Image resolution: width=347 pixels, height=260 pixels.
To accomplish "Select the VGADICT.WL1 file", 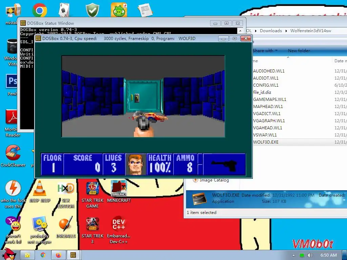I will (x=267, y=113).
